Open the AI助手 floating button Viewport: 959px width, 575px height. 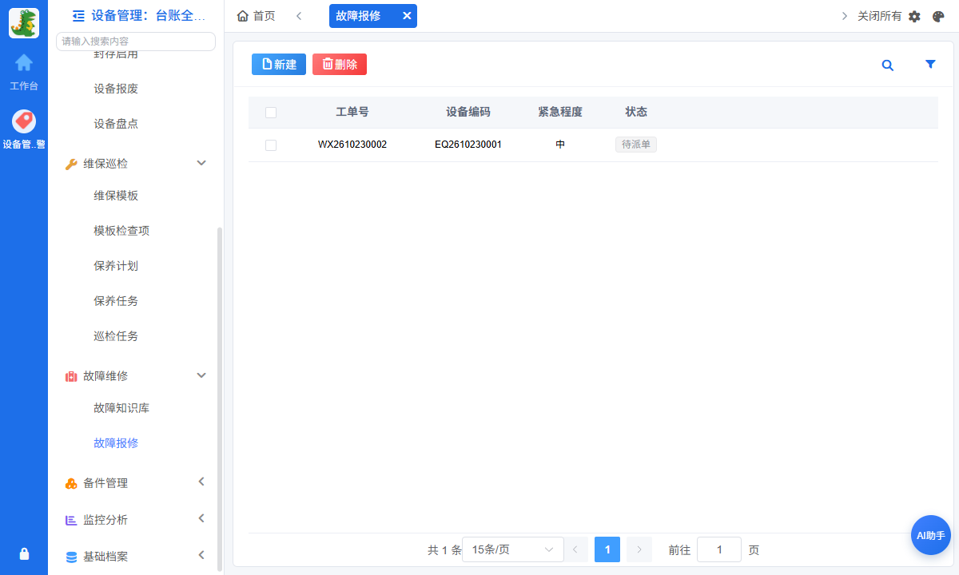click(x=931, y=535)
